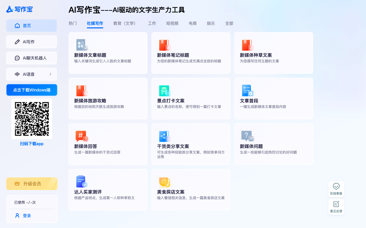Click the 登录 link
Viewport: 366px width, 228px height.
[x=27, y=216]
